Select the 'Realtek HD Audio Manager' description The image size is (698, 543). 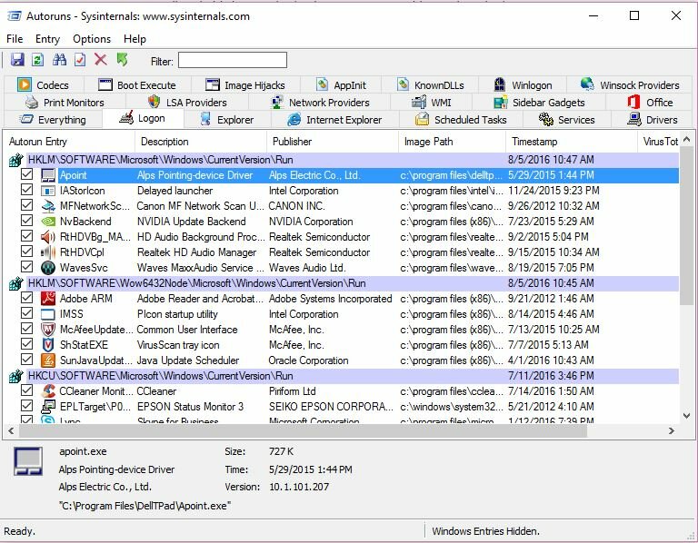pyautogui.click(x=196, y=252)
